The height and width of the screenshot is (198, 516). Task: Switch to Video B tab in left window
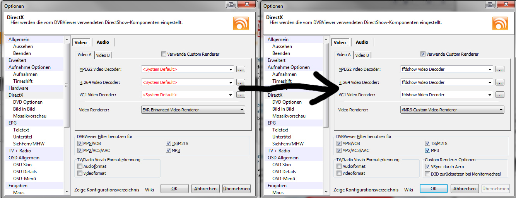click(x=103, y=55)
